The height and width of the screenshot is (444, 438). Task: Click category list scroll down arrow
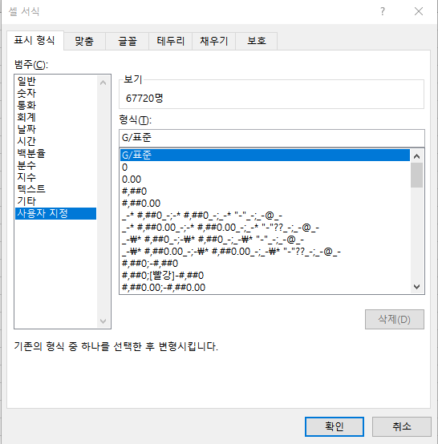[103, 321]
